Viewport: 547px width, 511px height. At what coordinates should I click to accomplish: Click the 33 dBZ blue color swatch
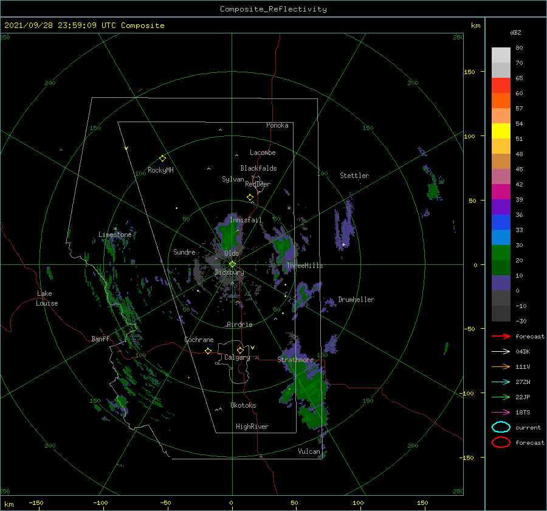pyautogui.click(x=501, y=238)
